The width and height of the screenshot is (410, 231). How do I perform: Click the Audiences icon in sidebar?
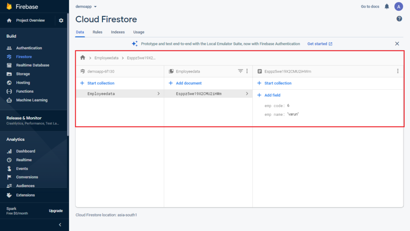pyautogui.click(x=9, y=186)
